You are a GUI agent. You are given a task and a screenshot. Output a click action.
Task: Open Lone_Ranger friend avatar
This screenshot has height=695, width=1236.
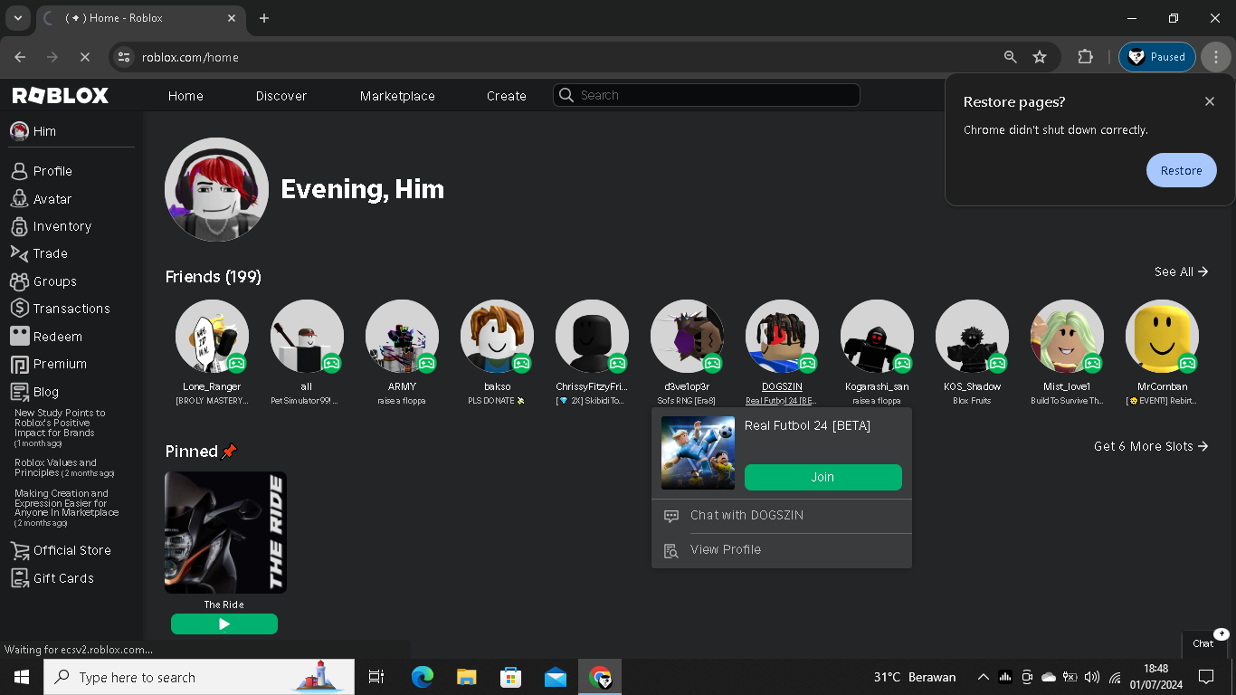click(212, 336)
